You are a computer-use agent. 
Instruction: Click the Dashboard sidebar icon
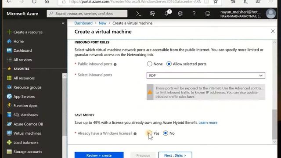point(9,50)
